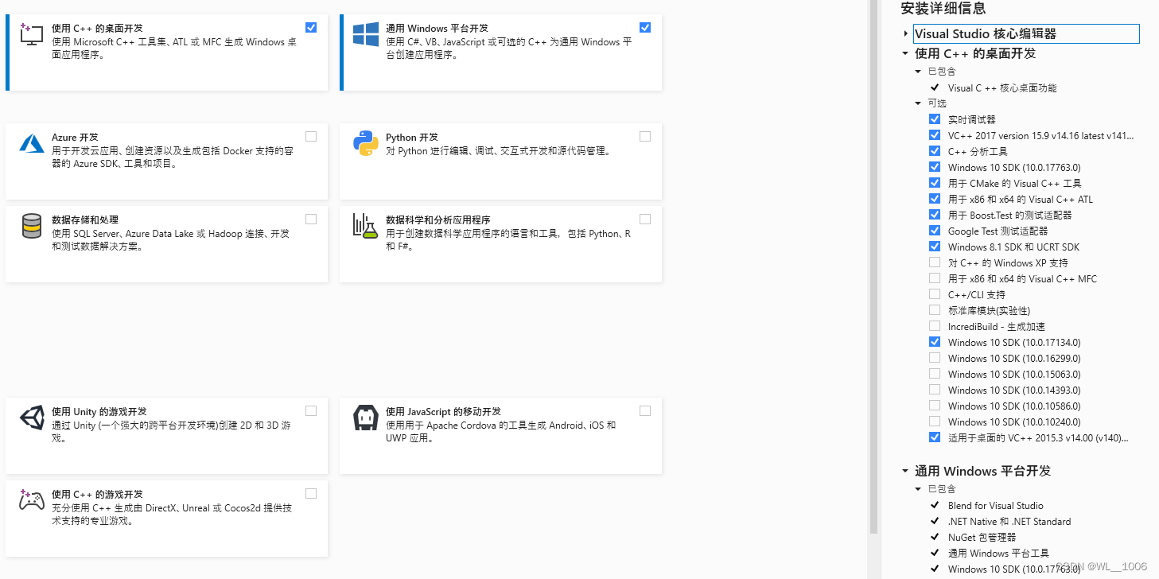
Task: Enable the Azure 开发 workload checkbox
Action: [310, 135]
